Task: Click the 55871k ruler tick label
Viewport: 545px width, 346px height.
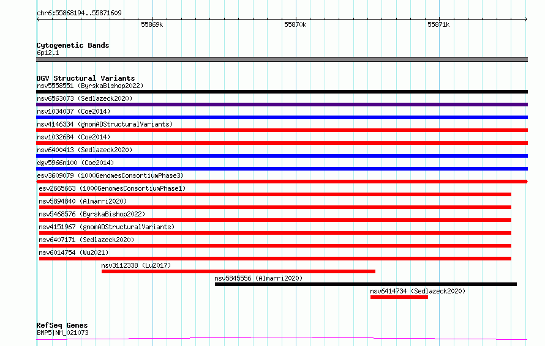Action: click(x=438, y=24)
